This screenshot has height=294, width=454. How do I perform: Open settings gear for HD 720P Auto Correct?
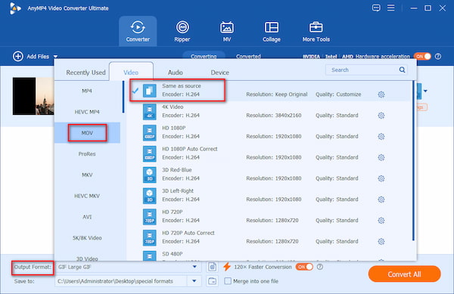tap(381, 241)
